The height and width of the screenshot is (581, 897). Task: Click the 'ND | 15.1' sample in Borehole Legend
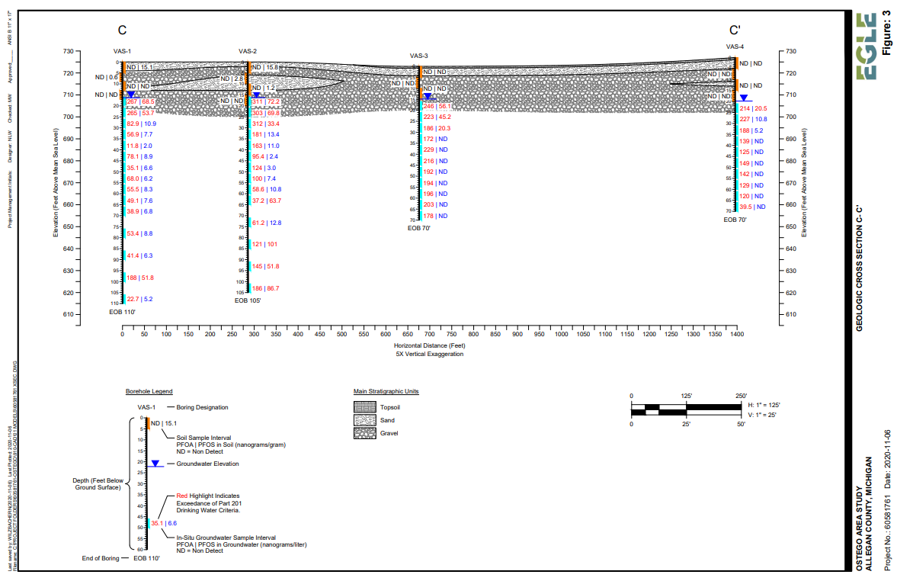click(164, 424)
